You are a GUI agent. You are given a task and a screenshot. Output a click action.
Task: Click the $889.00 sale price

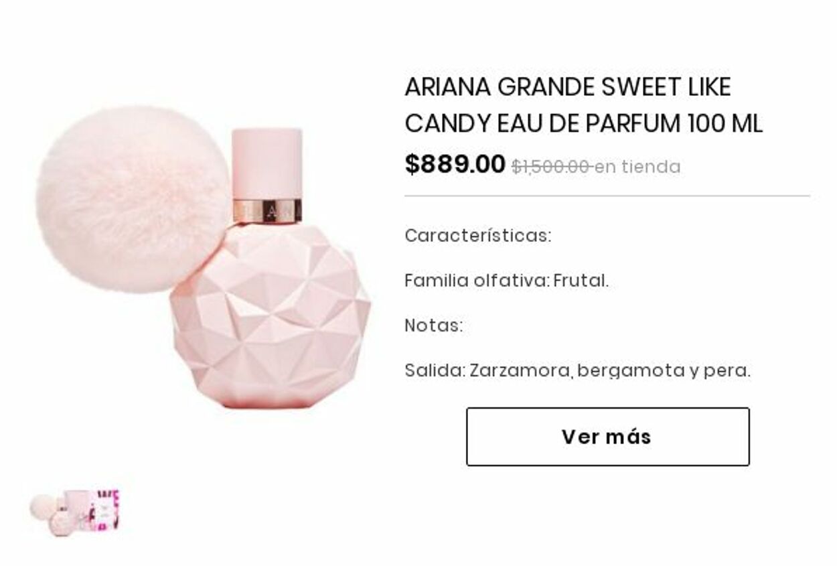(455, 164)
